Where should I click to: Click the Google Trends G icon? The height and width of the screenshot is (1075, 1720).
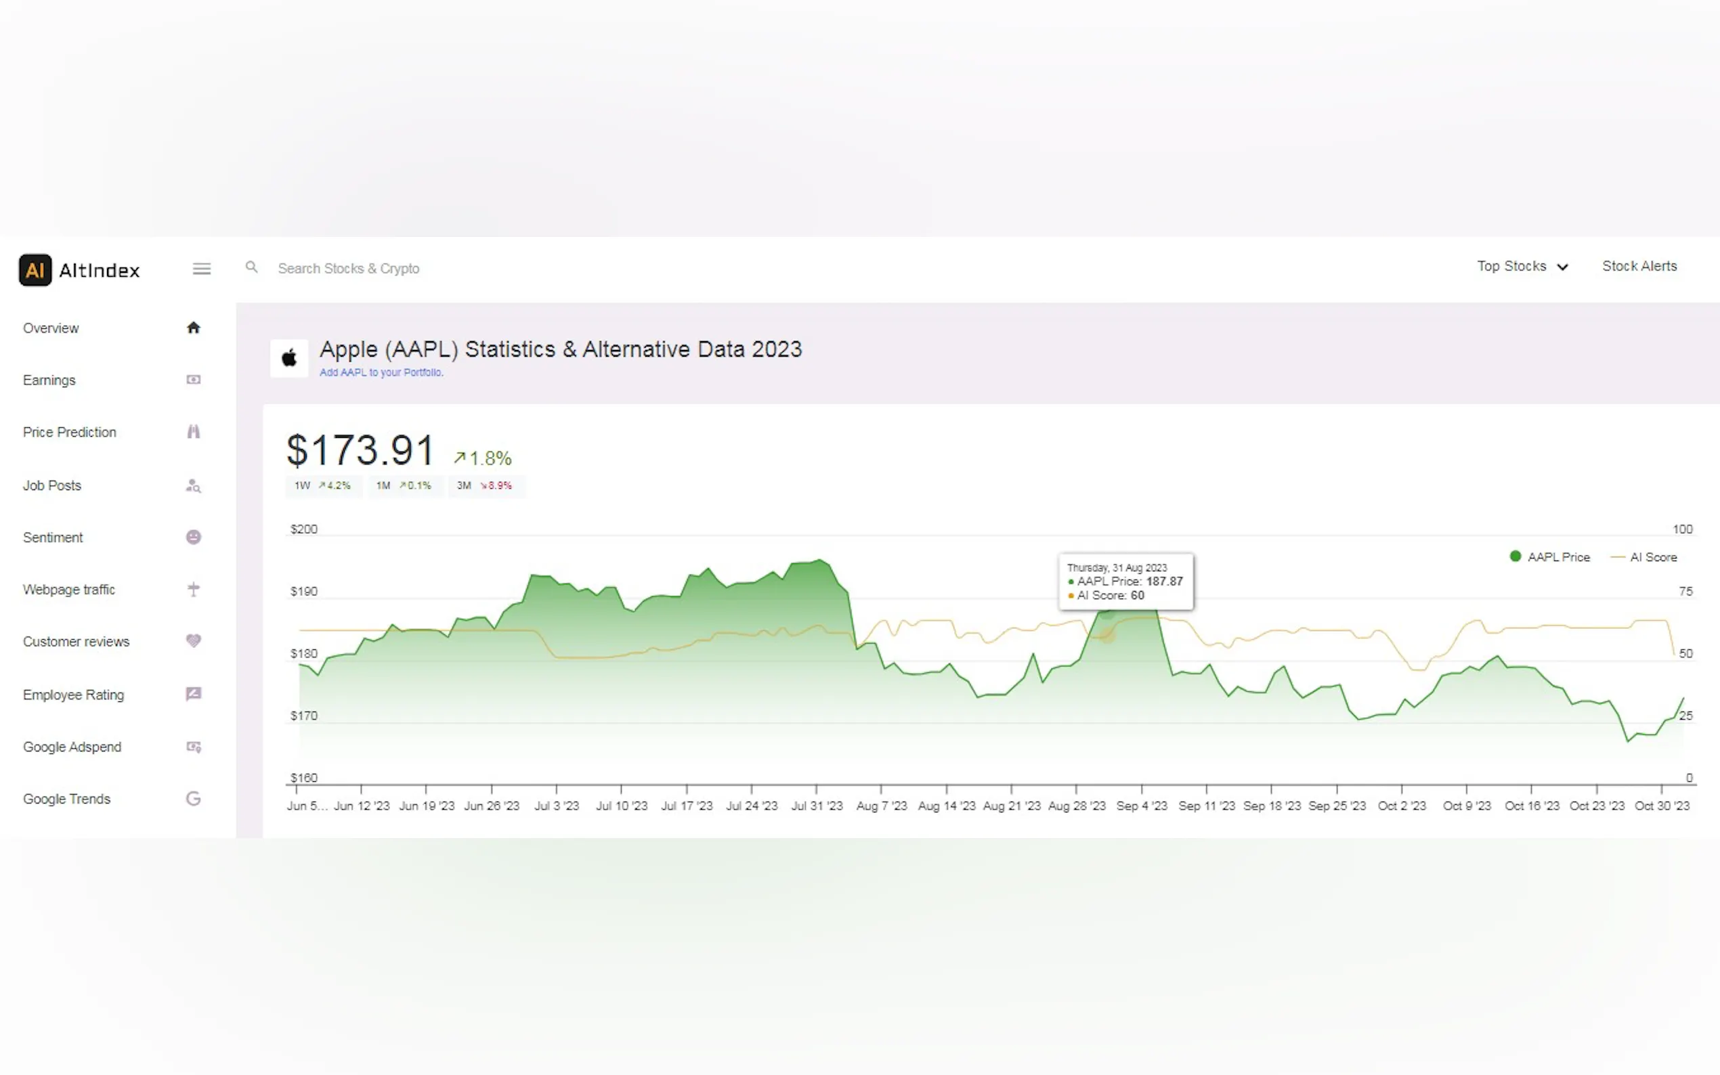click(194, 798)
